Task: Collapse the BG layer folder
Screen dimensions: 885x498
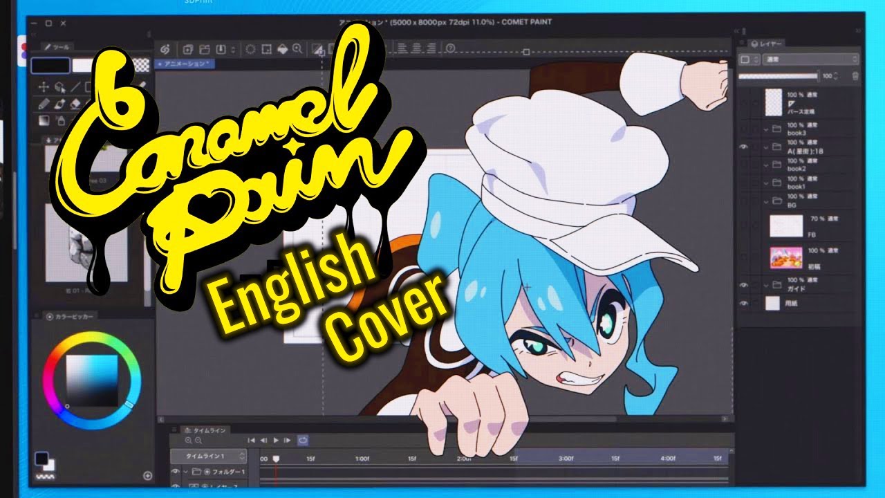Action: coord(766,201)
